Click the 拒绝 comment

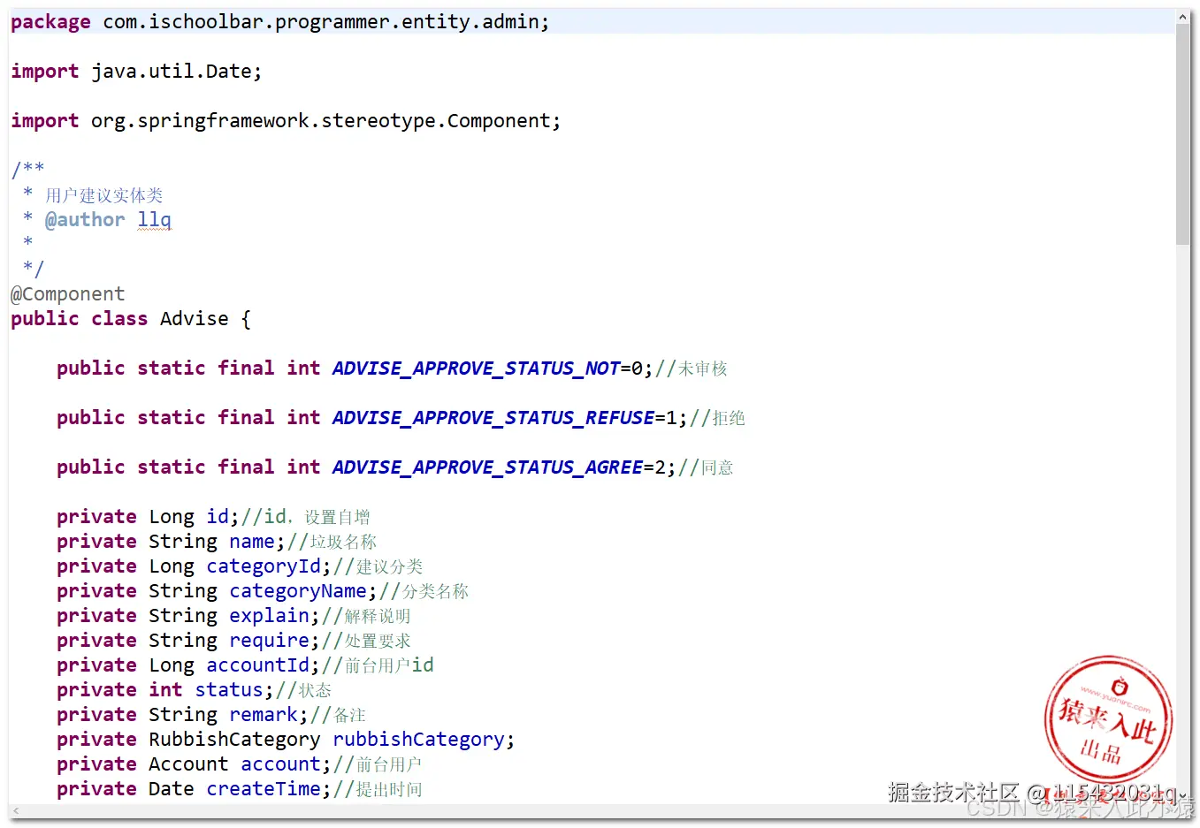click(x=717, y=418)
